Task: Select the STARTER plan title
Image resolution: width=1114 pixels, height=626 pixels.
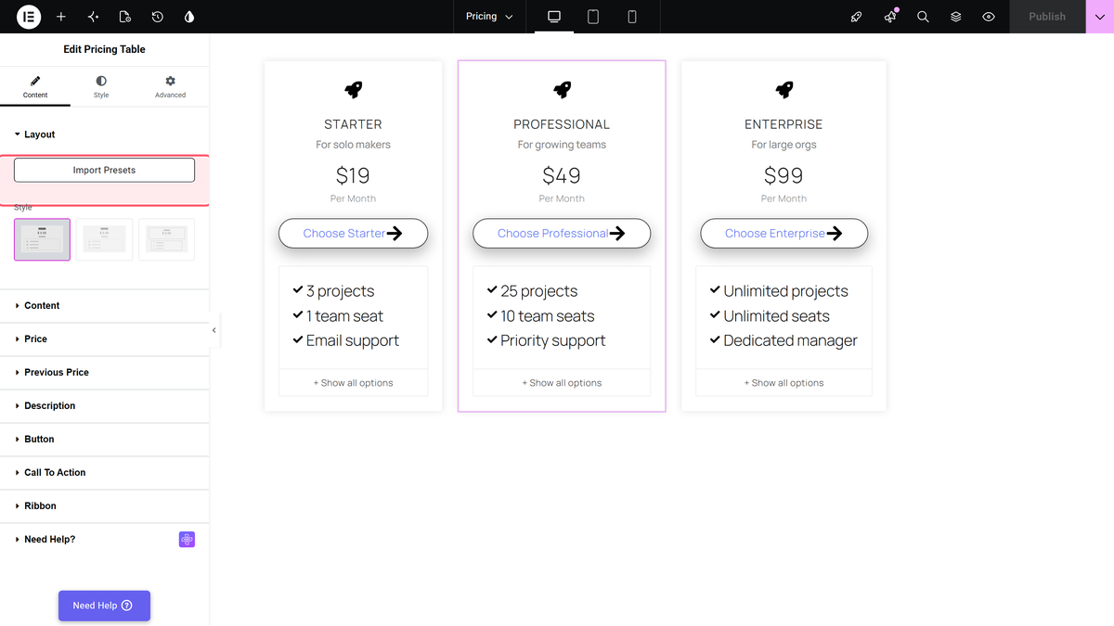Action: click(354, 124)
